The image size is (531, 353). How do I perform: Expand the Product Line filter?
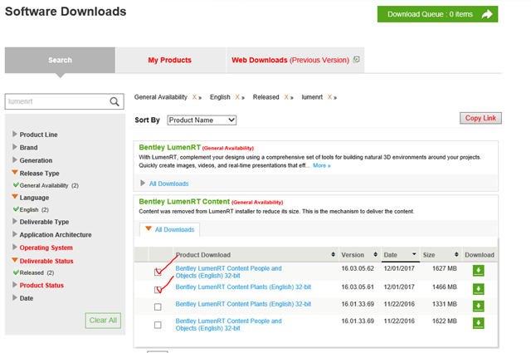[x=15, y=134]
